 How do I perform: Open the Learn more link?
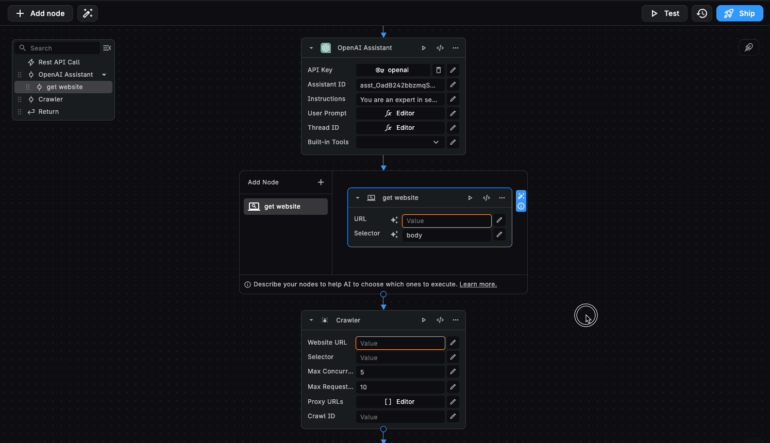tap(478, 284)
